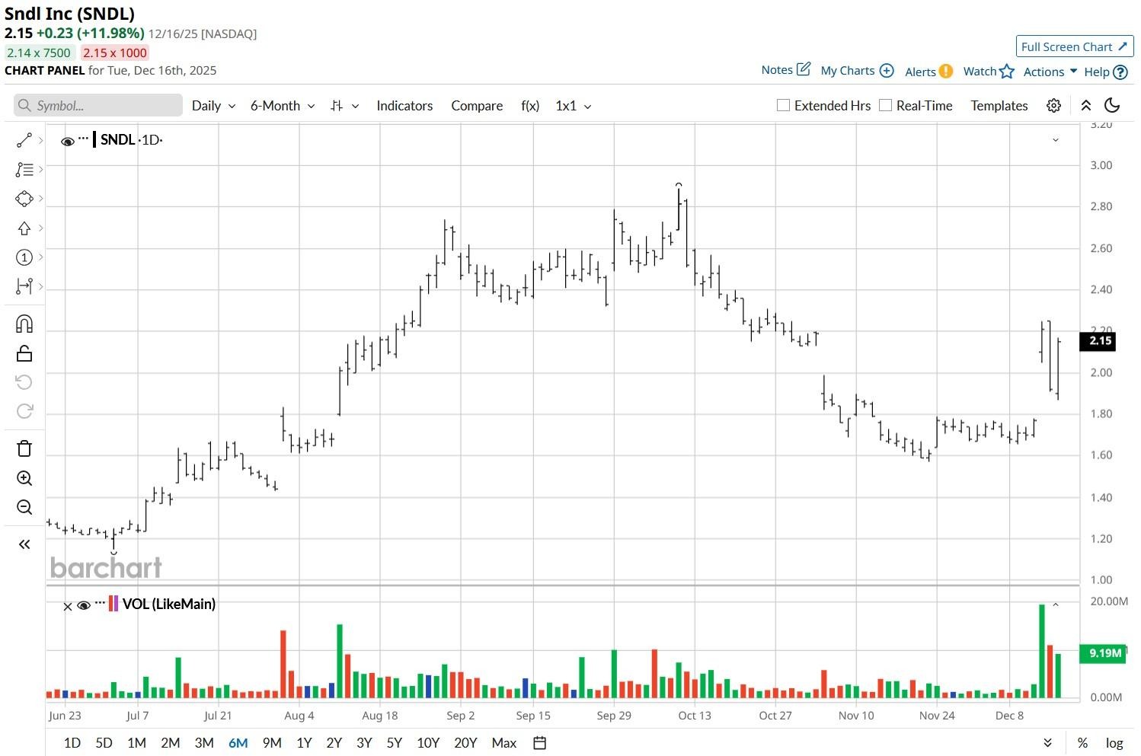Screen dimensions: 1141x756
Task: Open Full Screen Chart
Action: pos(1074,46)
